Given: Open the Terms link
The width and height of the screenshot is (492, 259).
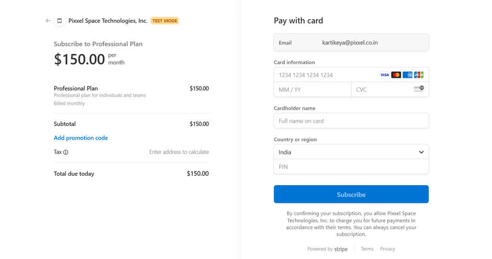Looking at the screenshot, I should 367,249.
